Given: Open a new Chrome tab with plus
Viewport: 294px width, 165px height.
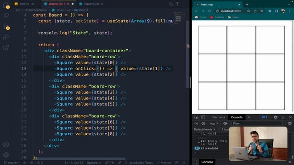Looking at the screenshot, I should (x=247, y=5).
